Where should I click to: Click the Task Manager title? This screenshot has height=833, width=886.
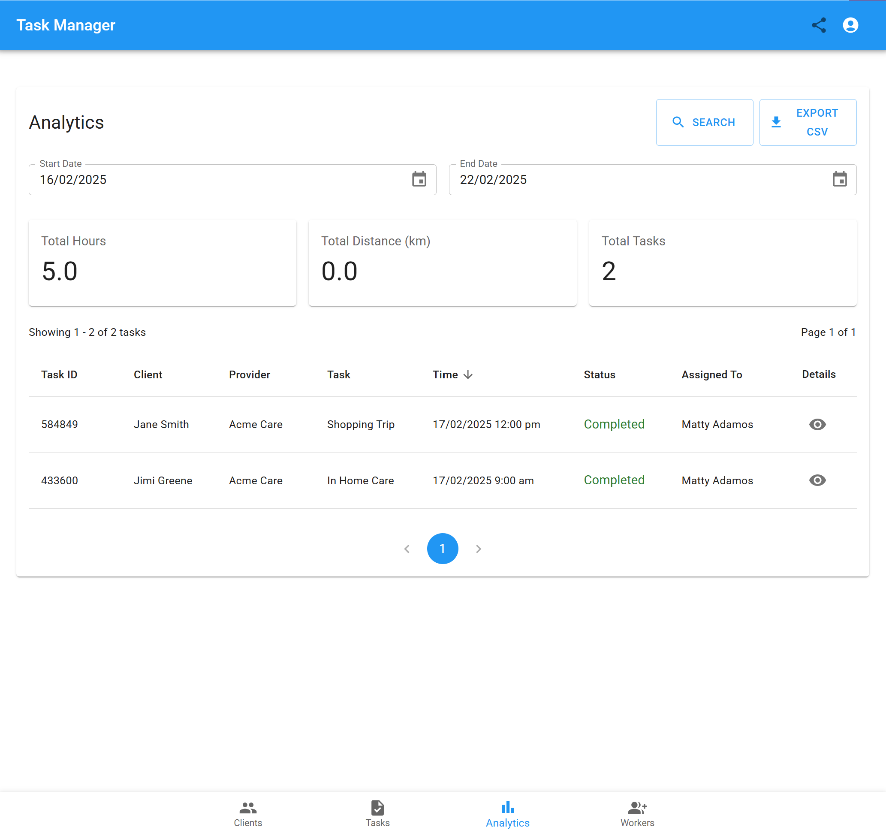[x=66, y=25]
